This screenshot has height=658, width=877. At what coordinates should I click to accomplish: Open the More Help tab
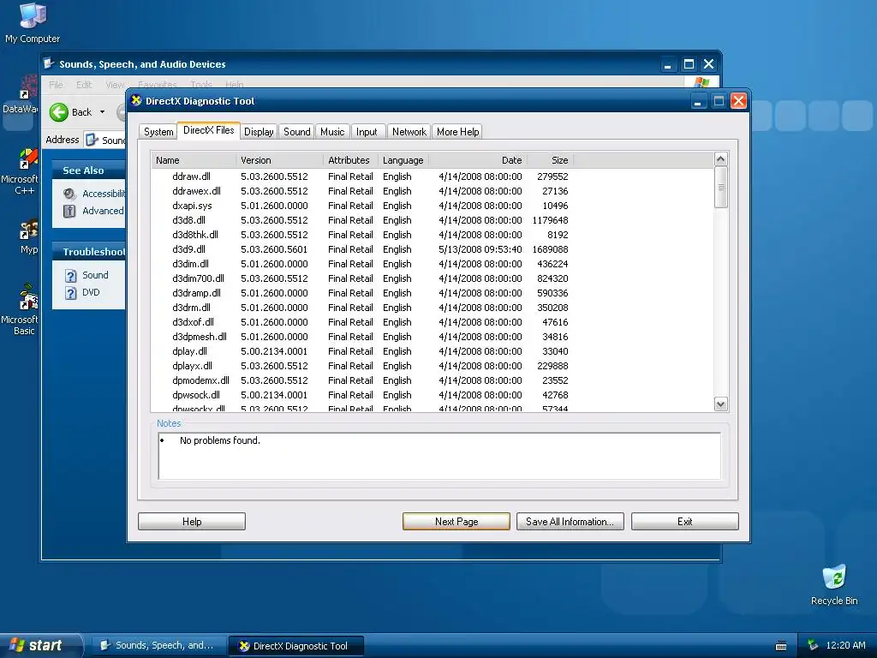click(x=457, y=132)
